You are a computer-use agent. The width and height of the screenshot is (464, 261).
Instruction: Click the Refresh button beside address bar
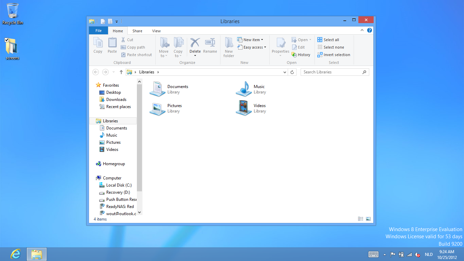(292, 72)
